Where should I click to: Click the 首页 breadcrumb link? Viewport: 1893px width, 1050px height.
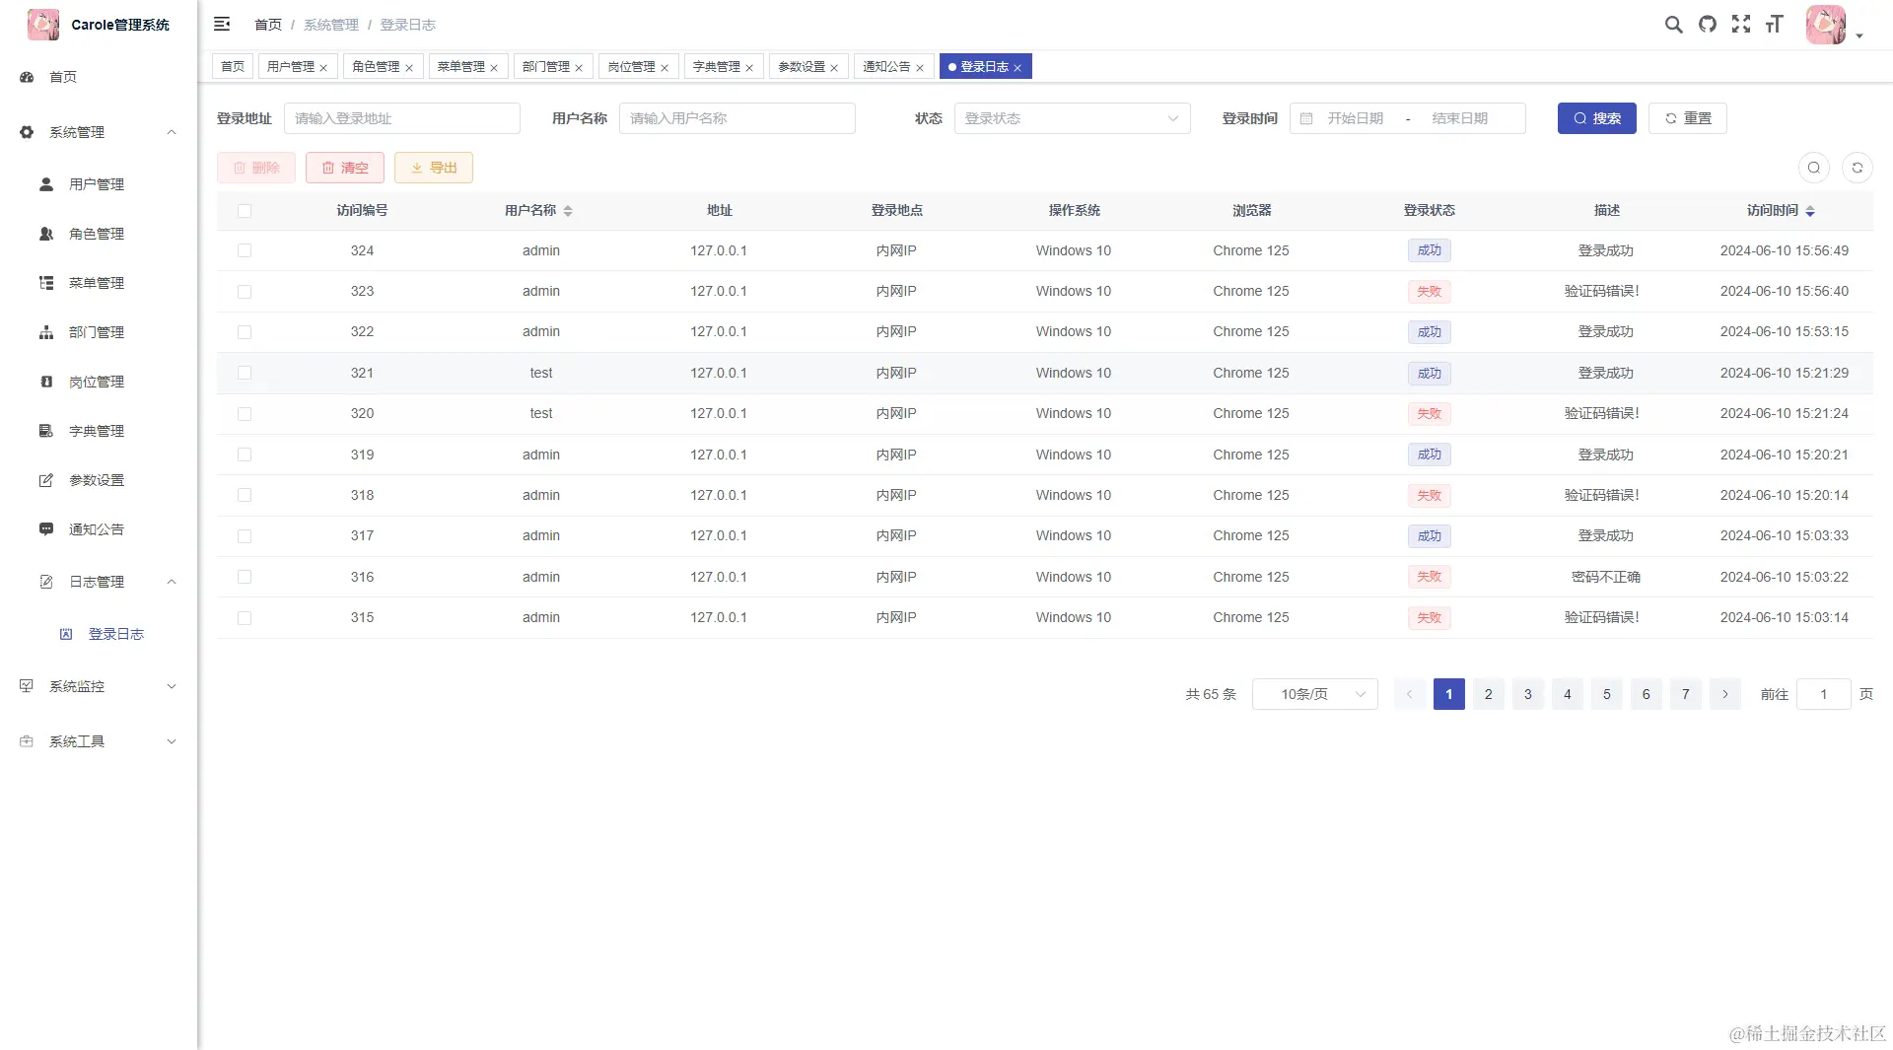click(x=268, y=25)
